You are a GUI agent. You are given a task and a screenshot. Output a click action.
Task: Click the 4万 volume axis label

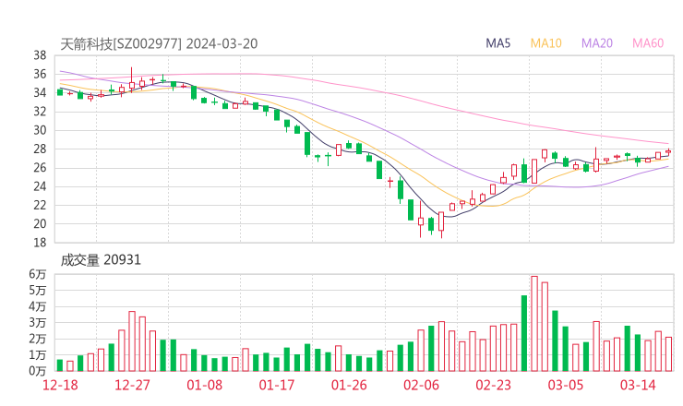pos(38,306)
